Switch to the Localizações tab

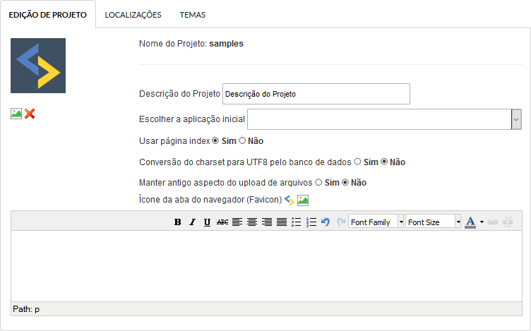click(133, 14)
